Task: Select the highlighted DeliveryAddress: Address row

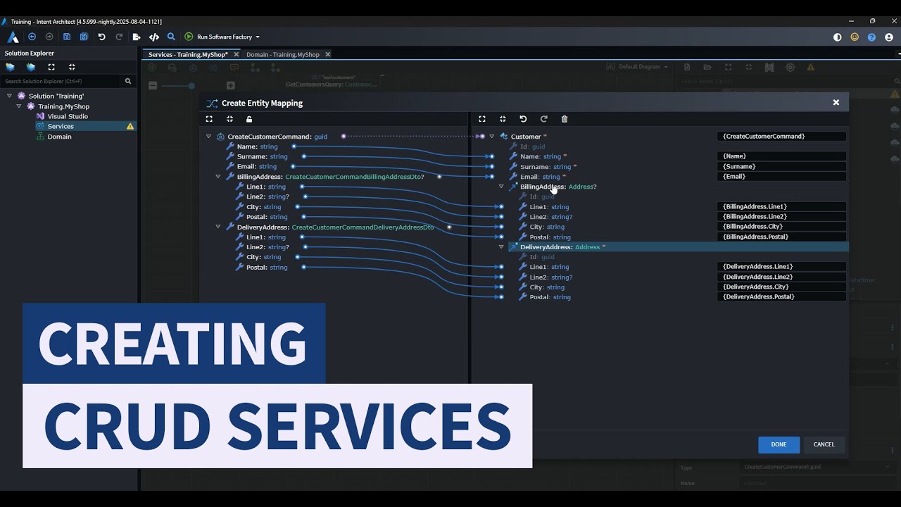Action: click(x=679, y=247)
